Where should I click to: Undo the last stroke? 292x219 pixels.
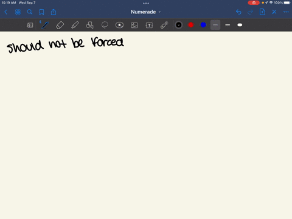pos(238,12)
